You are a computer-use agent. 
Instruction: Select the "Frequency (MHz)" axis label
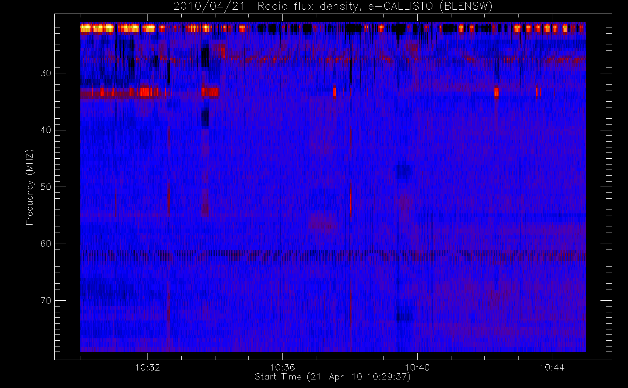[x=30, y=187]
